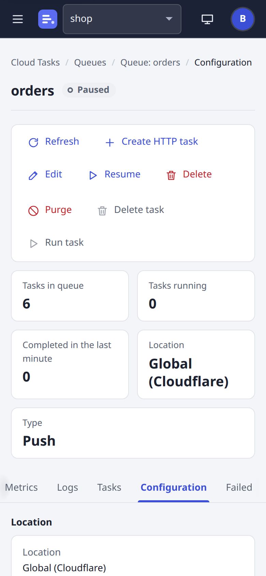Screen dimensions: 266x576
Task: Click the Run task play icon
Action: (x=33, y=244)
